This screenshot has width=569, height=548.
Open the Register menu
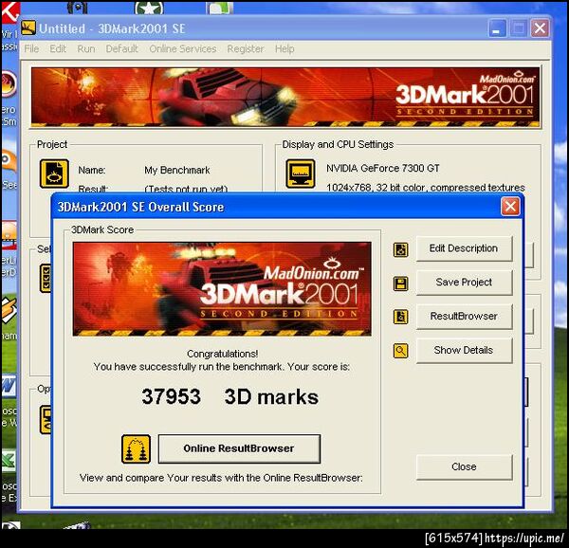(x=246, y=48)
